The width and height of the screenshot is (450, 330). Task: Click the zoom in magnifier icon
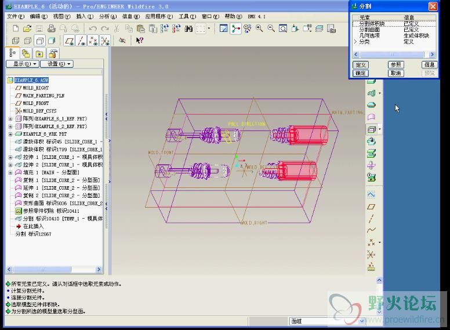click(259, 28)
